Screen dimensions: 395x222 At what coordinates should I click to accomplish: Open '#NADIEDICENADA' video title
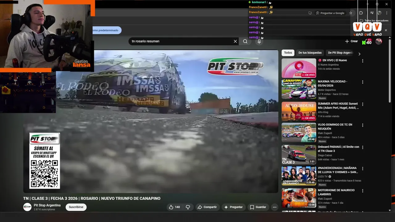point(338,170)
